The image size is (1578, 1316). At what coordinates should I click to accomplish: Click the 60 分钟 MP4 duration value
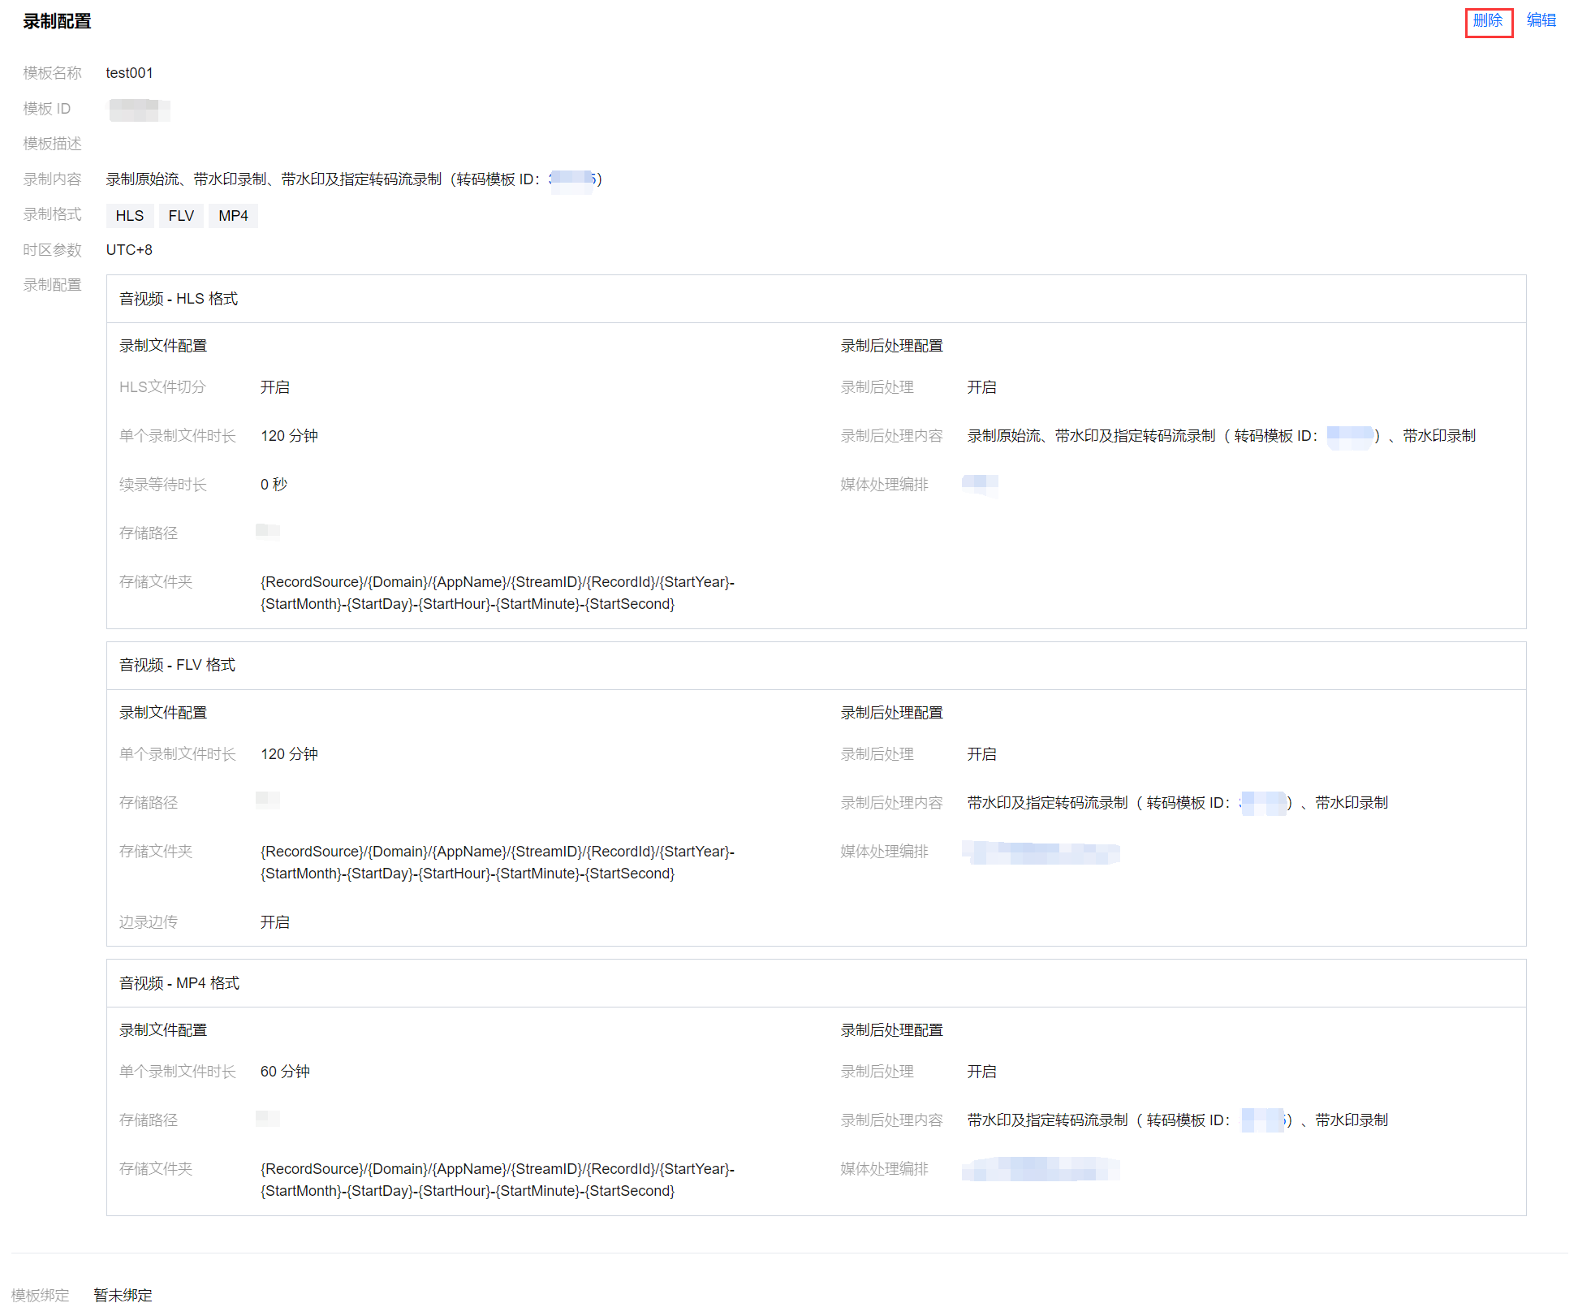click(285, 1072)
